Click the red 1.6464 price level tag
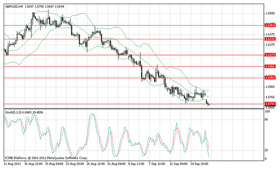Viewport: 280px width, 171px height. pyautogui.click(x=270, y=25)
